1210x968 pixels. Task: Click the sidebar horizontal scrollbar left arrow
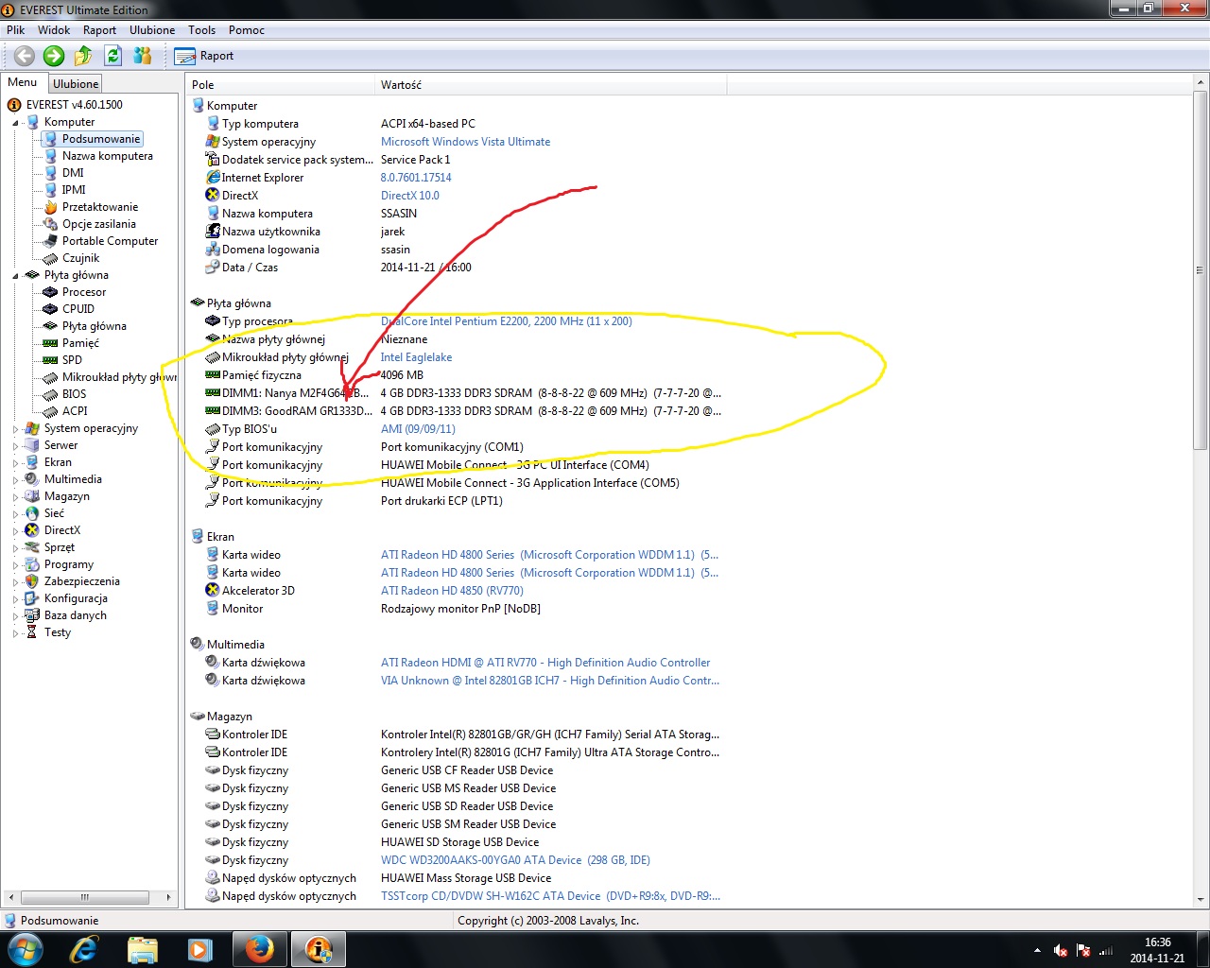[11, 897]
